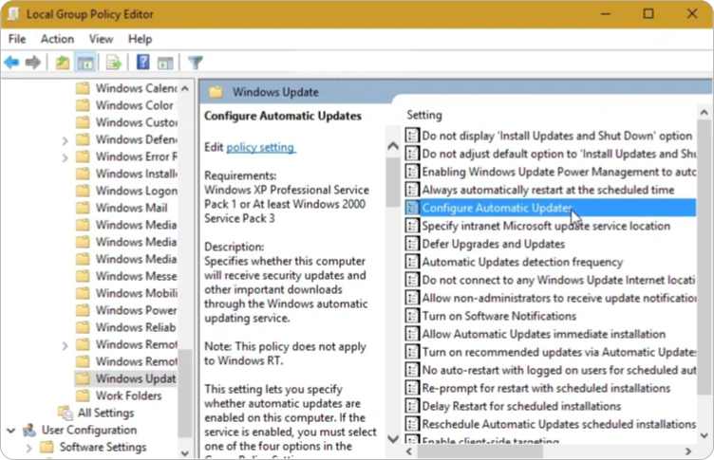Screen dimensions: 714x460
Task: Expand the Windows Defender tree node
Action: pos(66,140)
